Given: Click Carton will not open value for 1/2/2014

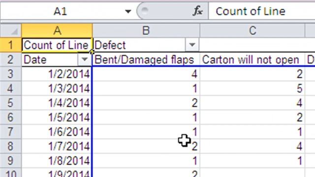Looking at the screenshot, I should (252, 74).
